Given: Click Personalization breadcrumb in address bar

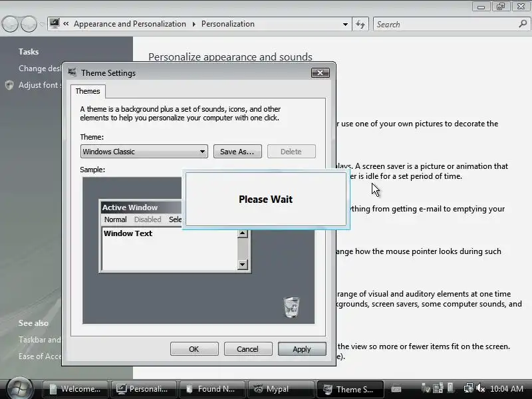Looking at the screenshot, I should [228, 24].
